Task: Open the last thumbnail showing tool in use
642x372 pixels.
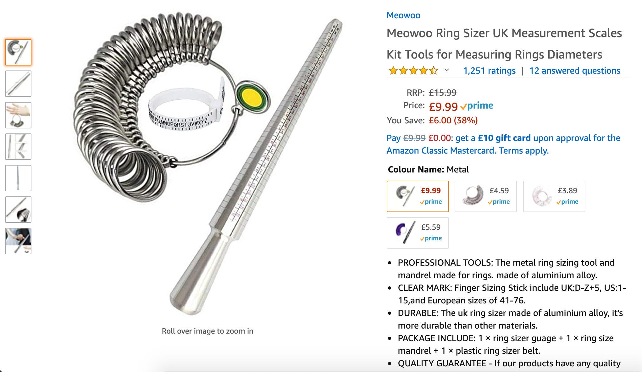Action: point(18,241)
